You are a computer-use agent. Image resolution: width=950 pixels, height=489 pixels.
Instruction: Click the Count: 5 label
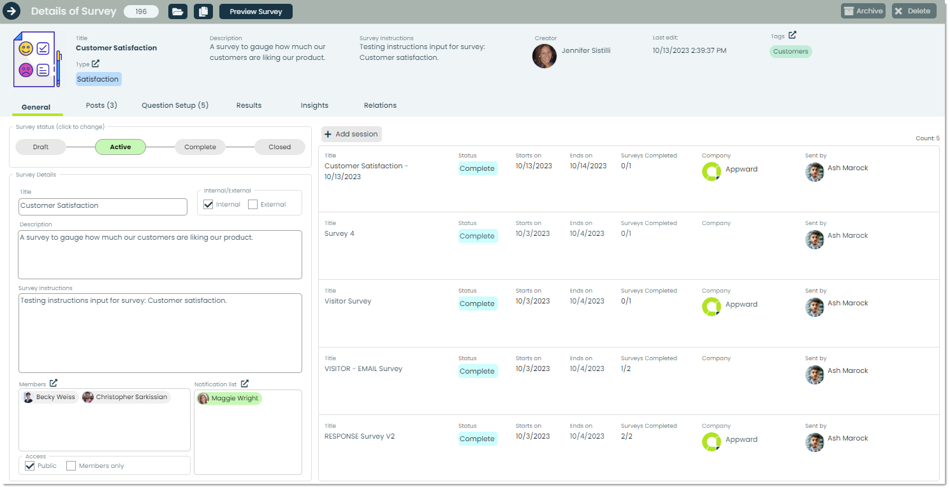click(927, 138)
